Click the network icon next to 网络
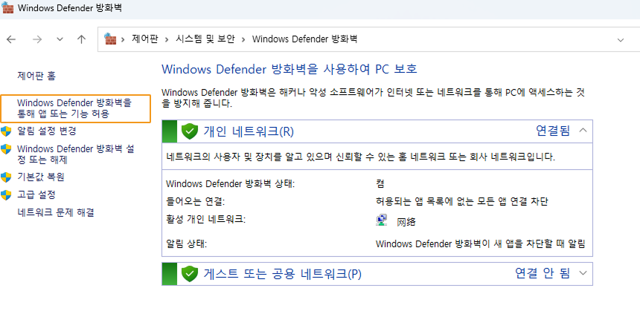The height and width of the screenshot is (314, 640). coord(381,221)
